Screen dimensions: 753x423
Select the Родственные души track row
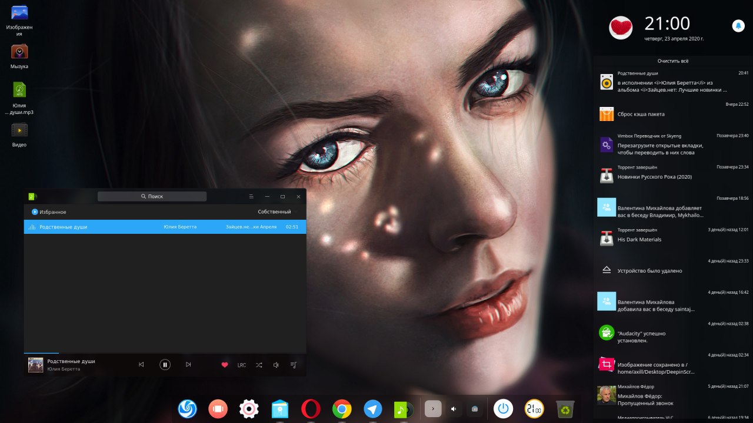tap(165, 227)
